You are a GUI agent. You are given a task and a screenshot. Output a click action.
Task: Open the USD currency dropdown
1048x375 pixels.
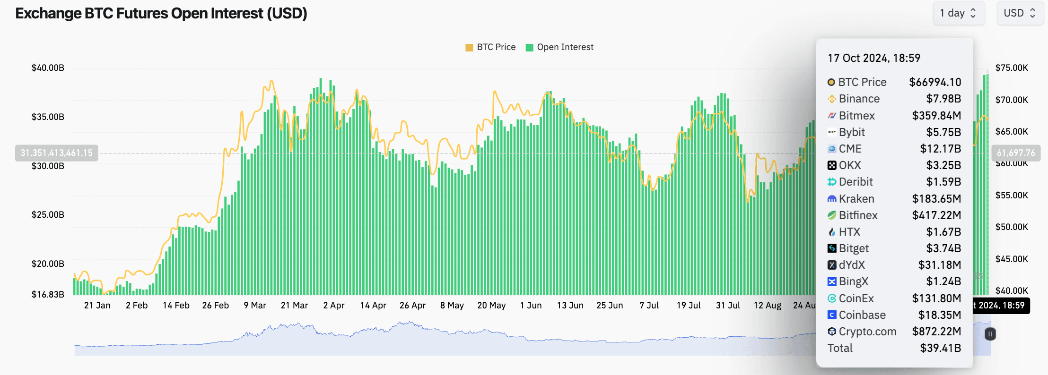pos(1020,13)
